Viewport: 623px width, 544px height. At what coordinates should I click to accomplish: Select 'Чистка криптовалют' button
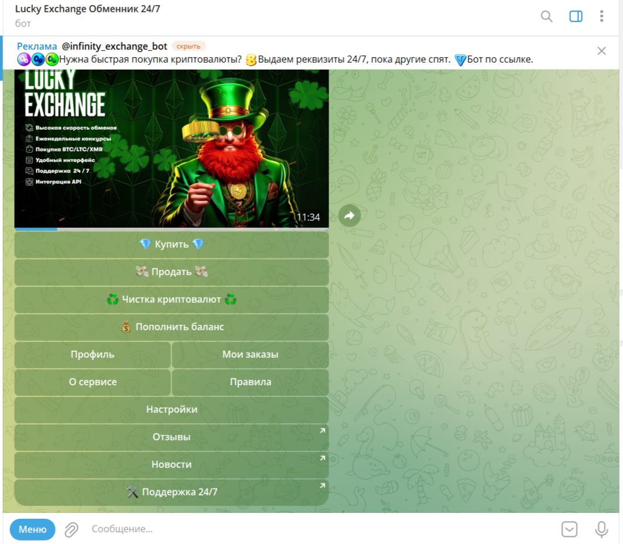click(x=172, y=299)
